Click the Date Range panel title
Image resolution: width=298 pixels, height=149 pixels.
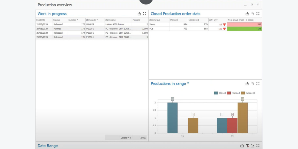coord(48,146)
